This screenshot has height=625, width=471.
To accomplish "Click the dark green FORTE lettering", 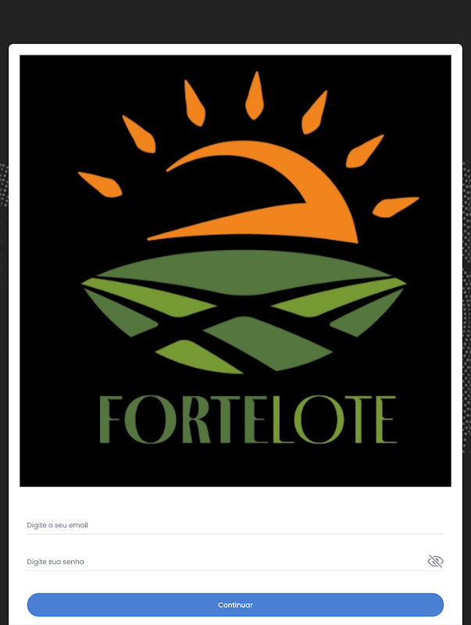I will (x=177, y=420).
